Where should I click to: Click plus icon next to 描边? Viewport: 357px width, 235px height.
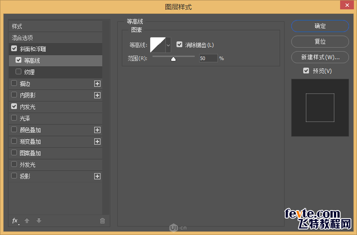tap(97, 84)
